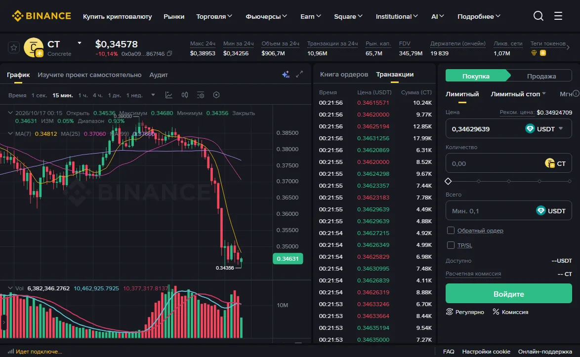
Task: Open candlestick chart style icon
Action: coord(185,95)
